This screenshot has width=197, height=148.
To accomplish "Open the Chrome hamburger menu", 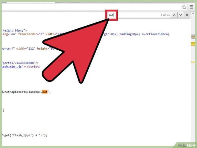I will tap(191, 7).
